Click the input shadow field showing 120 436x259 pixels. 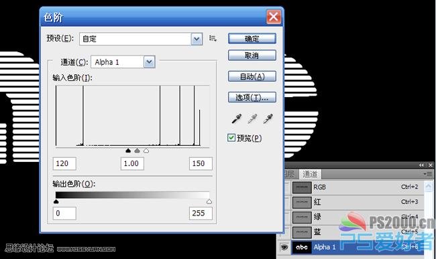[x=64, y=163]
